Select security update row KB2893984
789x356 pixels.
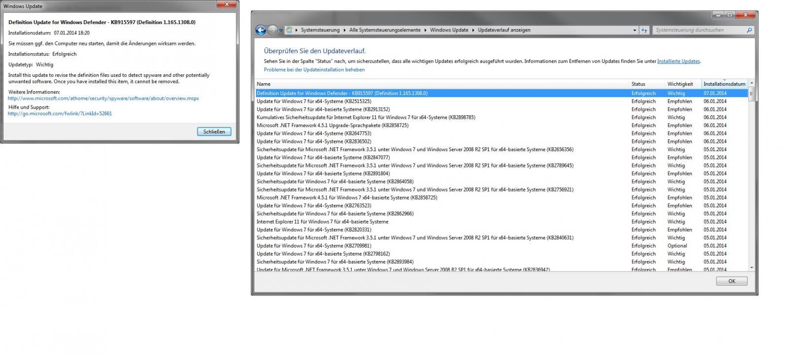point(502,262)
